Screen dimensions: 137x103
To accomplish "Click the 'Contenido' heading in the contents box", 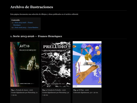I will 15,20.
